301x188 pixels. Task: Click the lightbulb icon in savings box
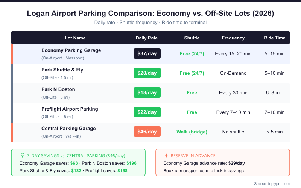(x=22, y=155)
